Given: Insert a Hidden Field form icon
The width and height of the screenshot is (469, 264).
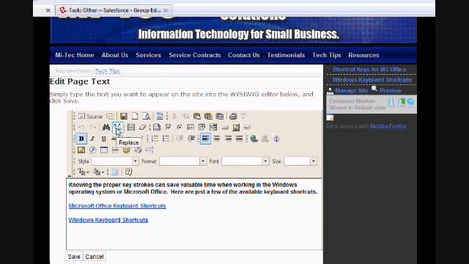Looking at the screenshot, I should click(247, 127).
